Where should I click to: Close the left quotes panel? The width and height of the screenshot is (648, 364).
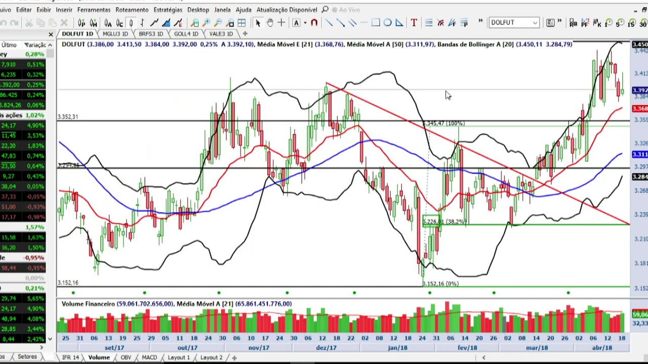coord(51,34)
